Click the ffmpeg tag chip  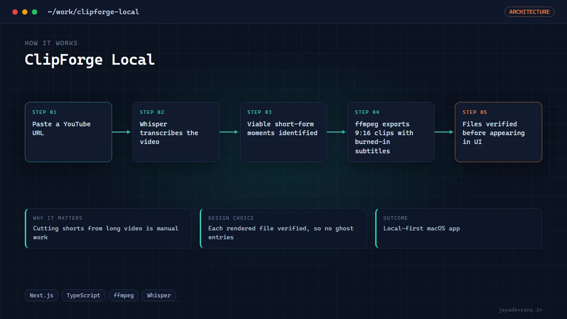[124, 296]
